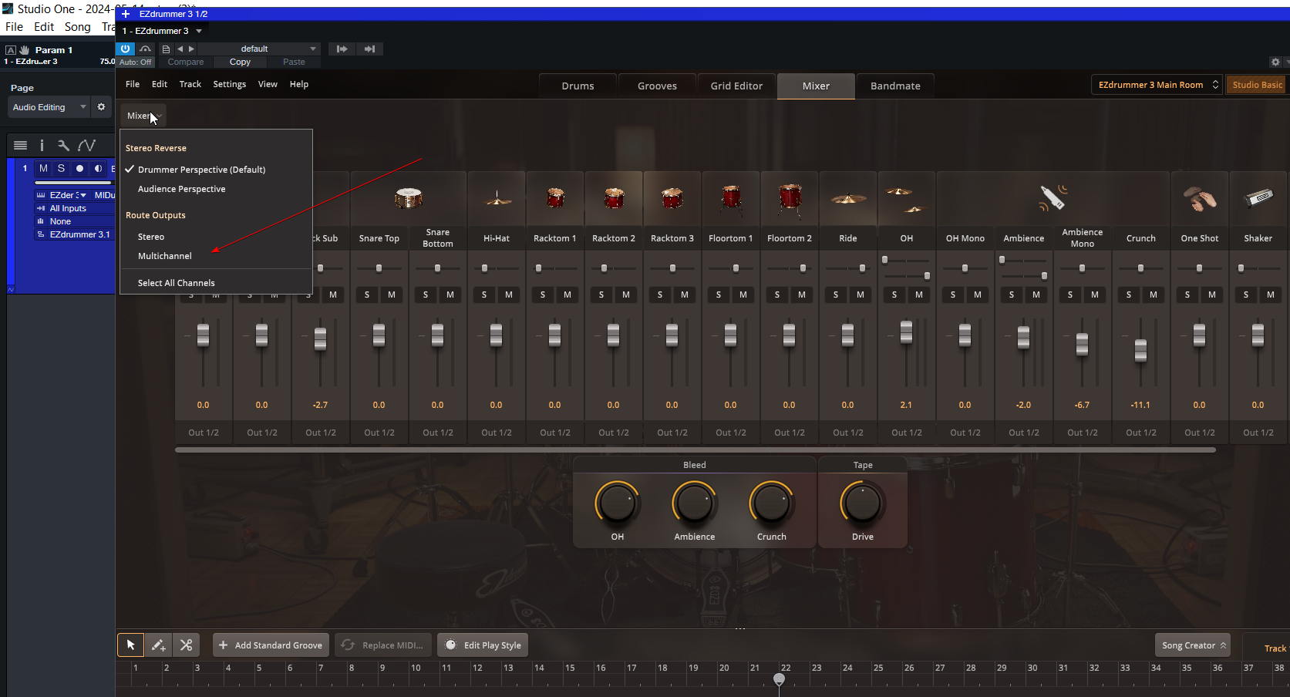The image size is (1290, 697).
Task: Solo the Racktom 1 channel
Action: (543, 295)
